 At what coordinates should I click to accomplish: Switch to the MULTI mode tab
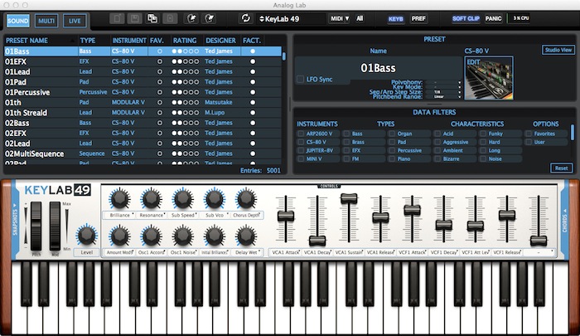click(x=46, y=21)
